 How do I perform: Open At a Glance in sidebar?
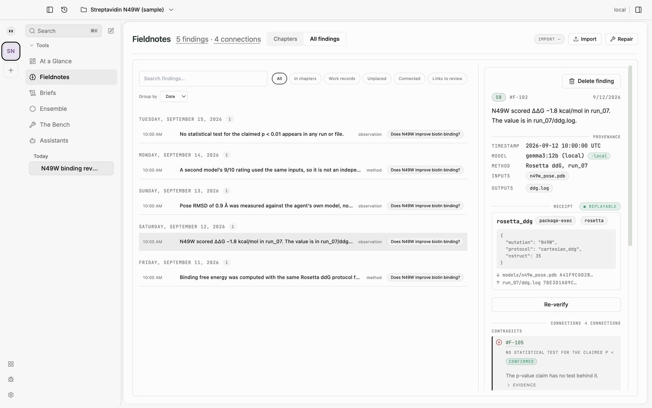click(x=71, y=61)
